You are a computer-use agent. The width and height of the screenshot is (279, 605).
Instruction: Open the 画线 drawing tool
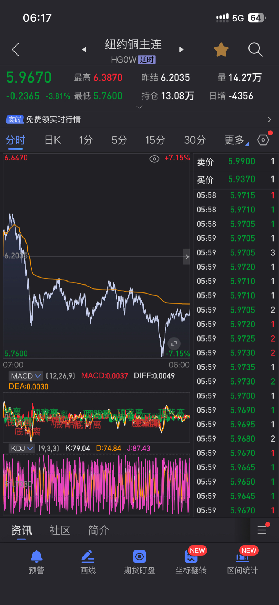(88, 562)
